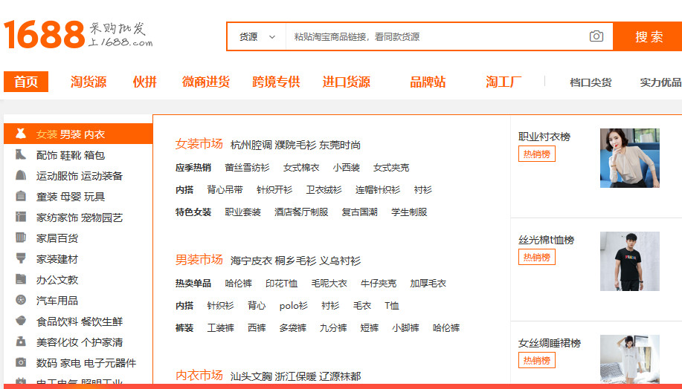This screenshot has width=682, height=389.
Task: Open the 淘货源 nav tab
Action: tap(89, 82)
